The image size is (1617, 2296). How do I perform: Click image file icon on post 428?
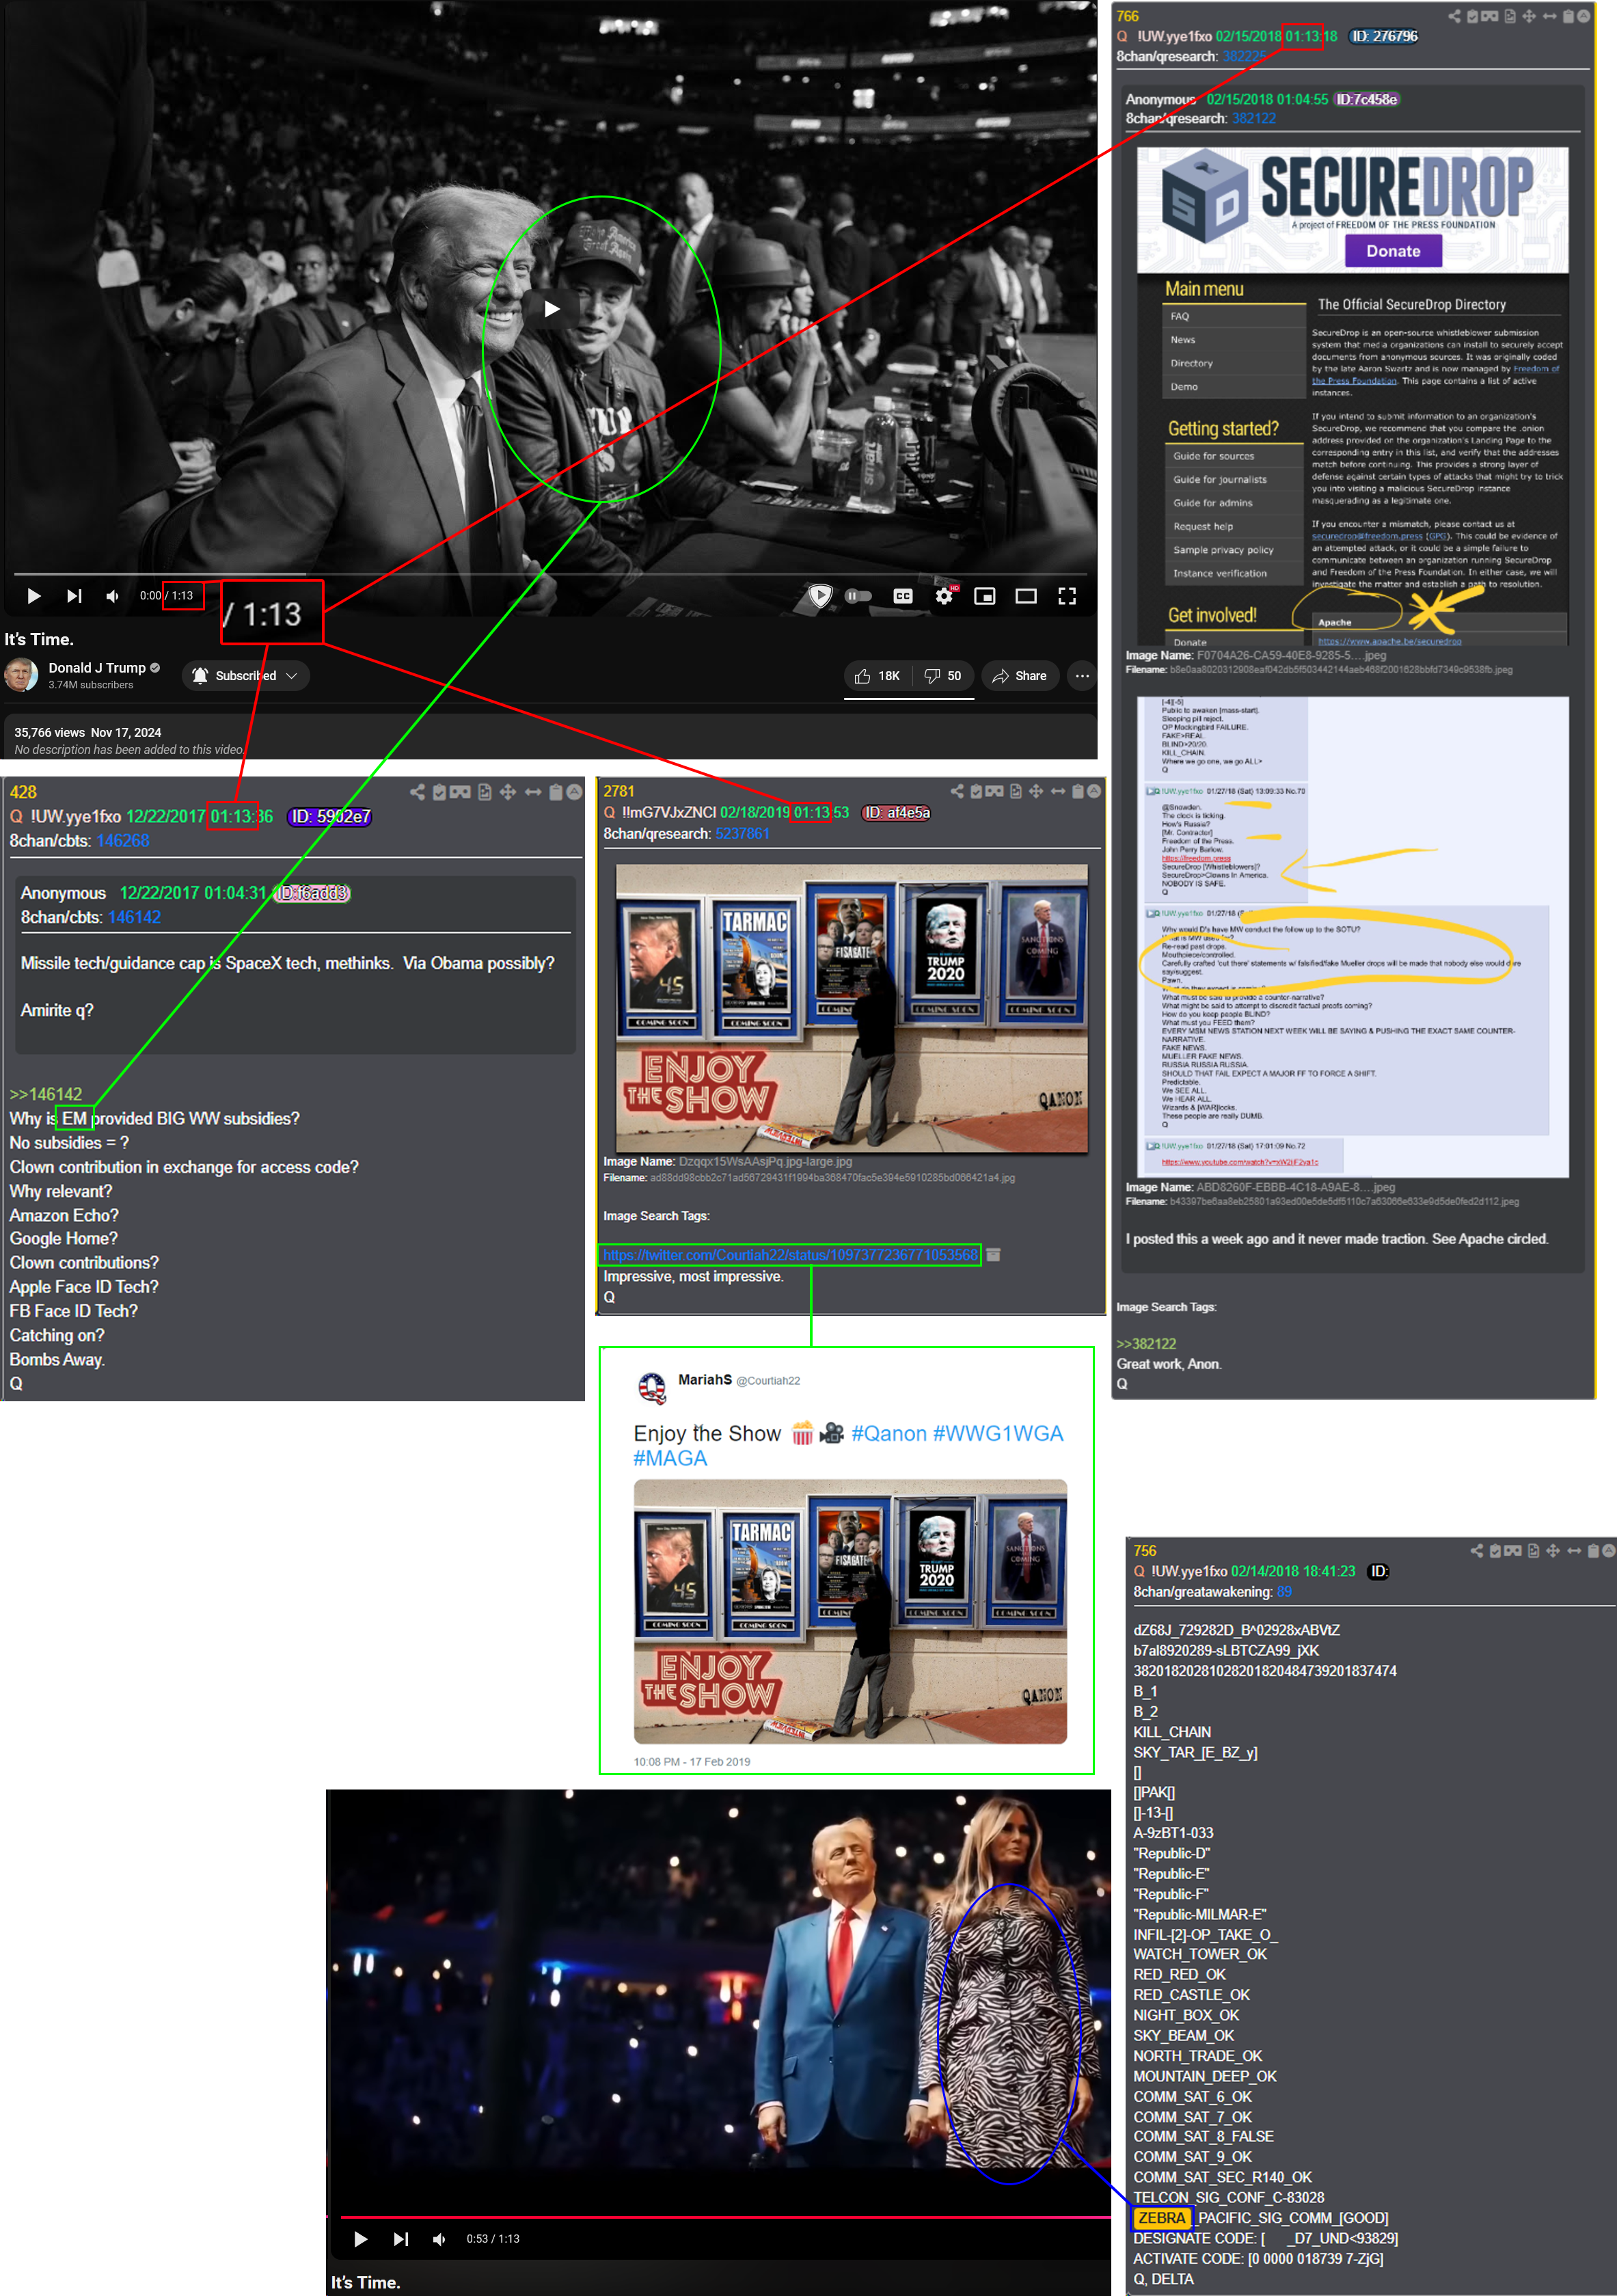[x=485, y=792]
